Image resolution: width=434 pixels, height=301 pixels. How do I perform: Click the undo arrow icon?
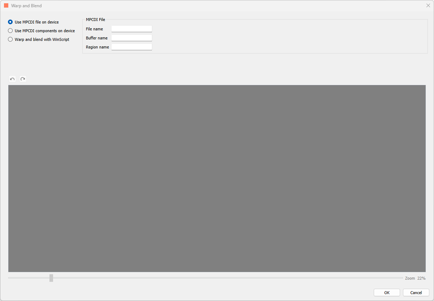point(13,79)
